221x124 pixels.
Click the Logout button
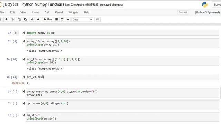pyautogui.click(x=217, y=4)
